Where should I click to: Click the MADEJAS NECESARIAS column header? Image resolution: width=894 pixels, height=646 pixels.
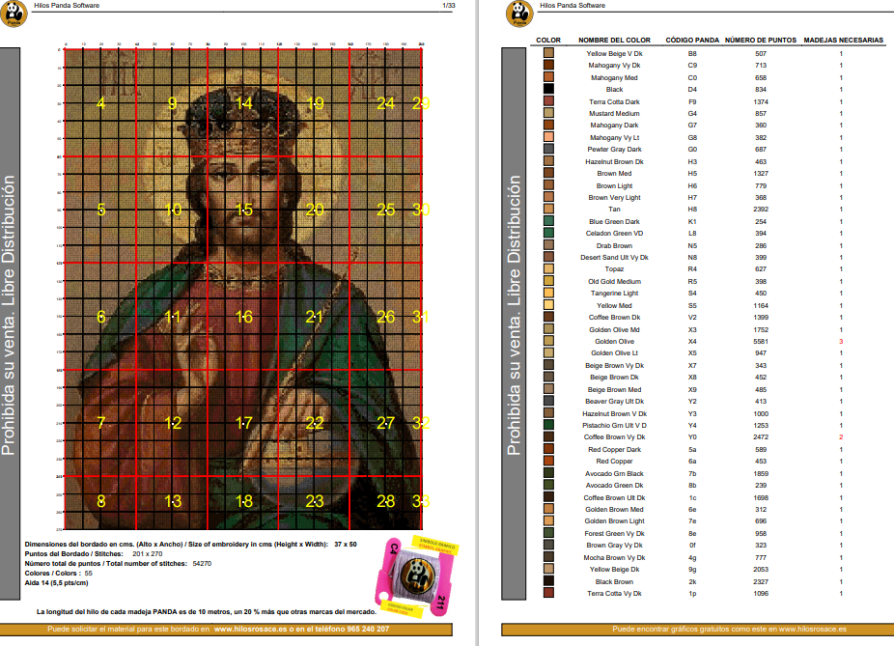[843, 41]
